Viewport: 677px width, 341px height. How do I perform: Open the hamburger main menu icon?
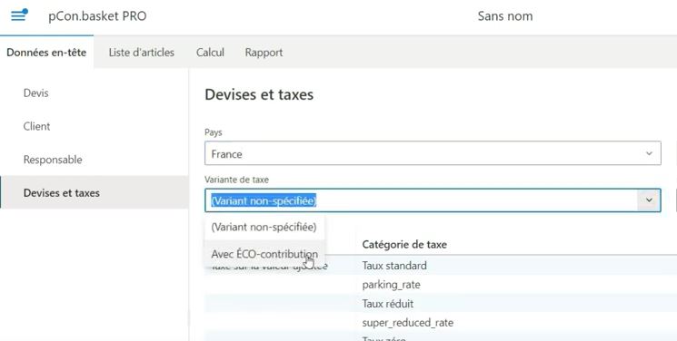[x=18, y=16]
